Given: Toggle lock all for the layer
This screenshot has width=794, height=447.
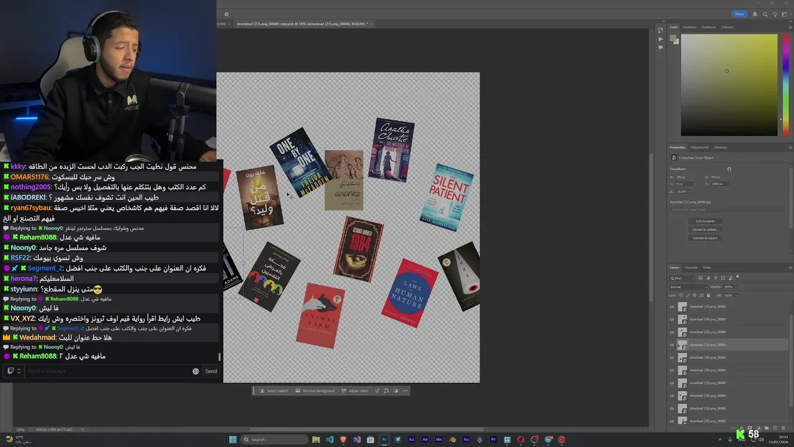Looking at the screenshot, I should tap(708, 296).
